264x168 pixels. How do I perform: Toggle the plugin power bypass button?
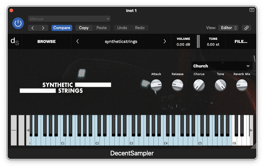pos(18,23)
